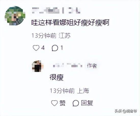Open the author's small pixelated avatar
Screen dimensions: 140x116
pos(38,66)
